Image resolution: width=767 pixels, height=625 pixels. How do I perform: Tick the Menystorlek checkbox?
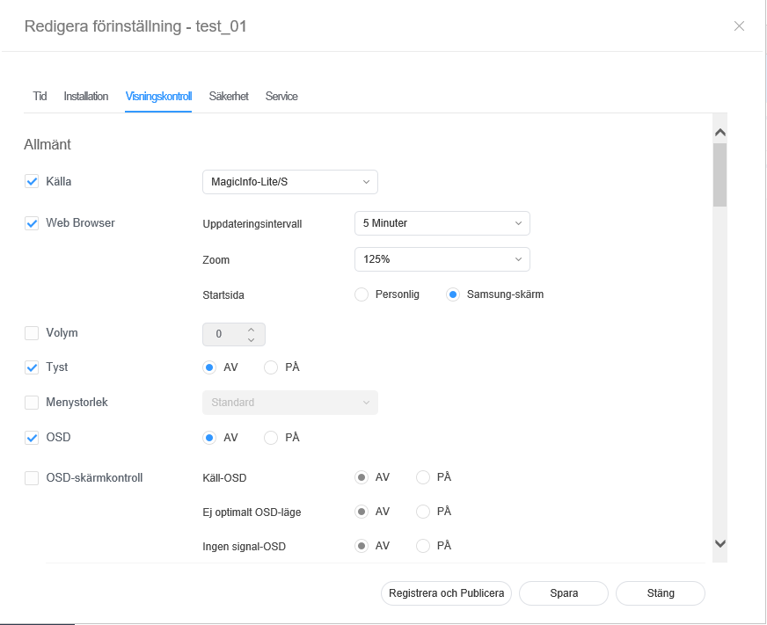pyautogui.click(x=32, y=403)
